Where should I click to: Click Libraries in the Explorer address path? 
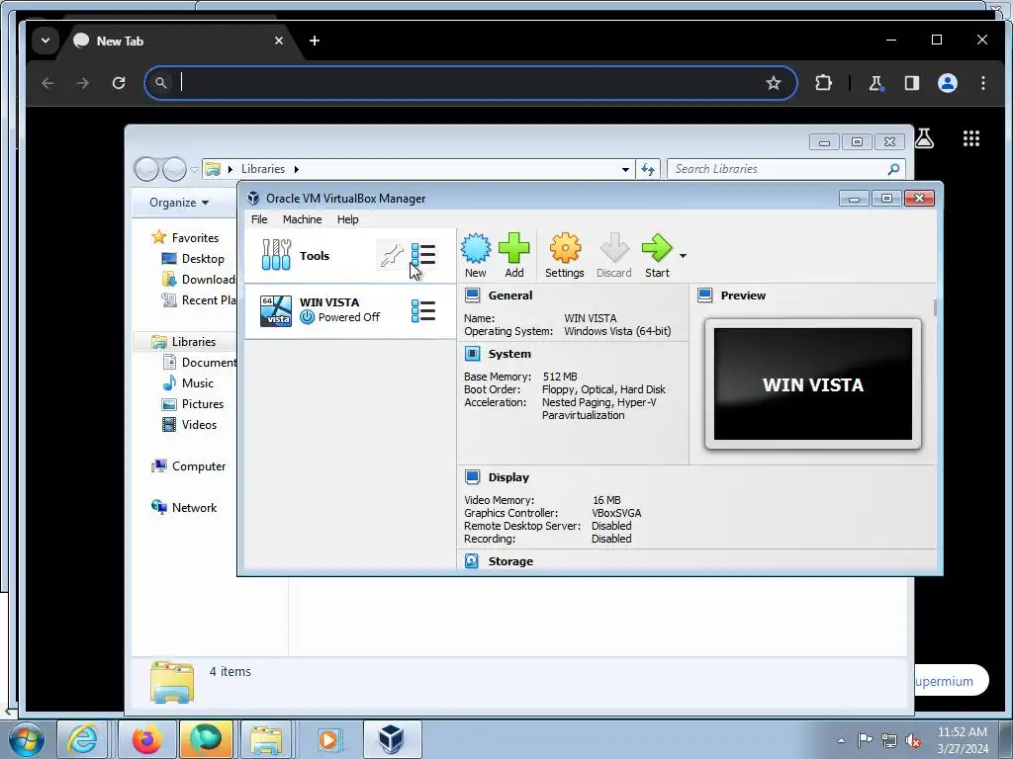tap(263, 169)
